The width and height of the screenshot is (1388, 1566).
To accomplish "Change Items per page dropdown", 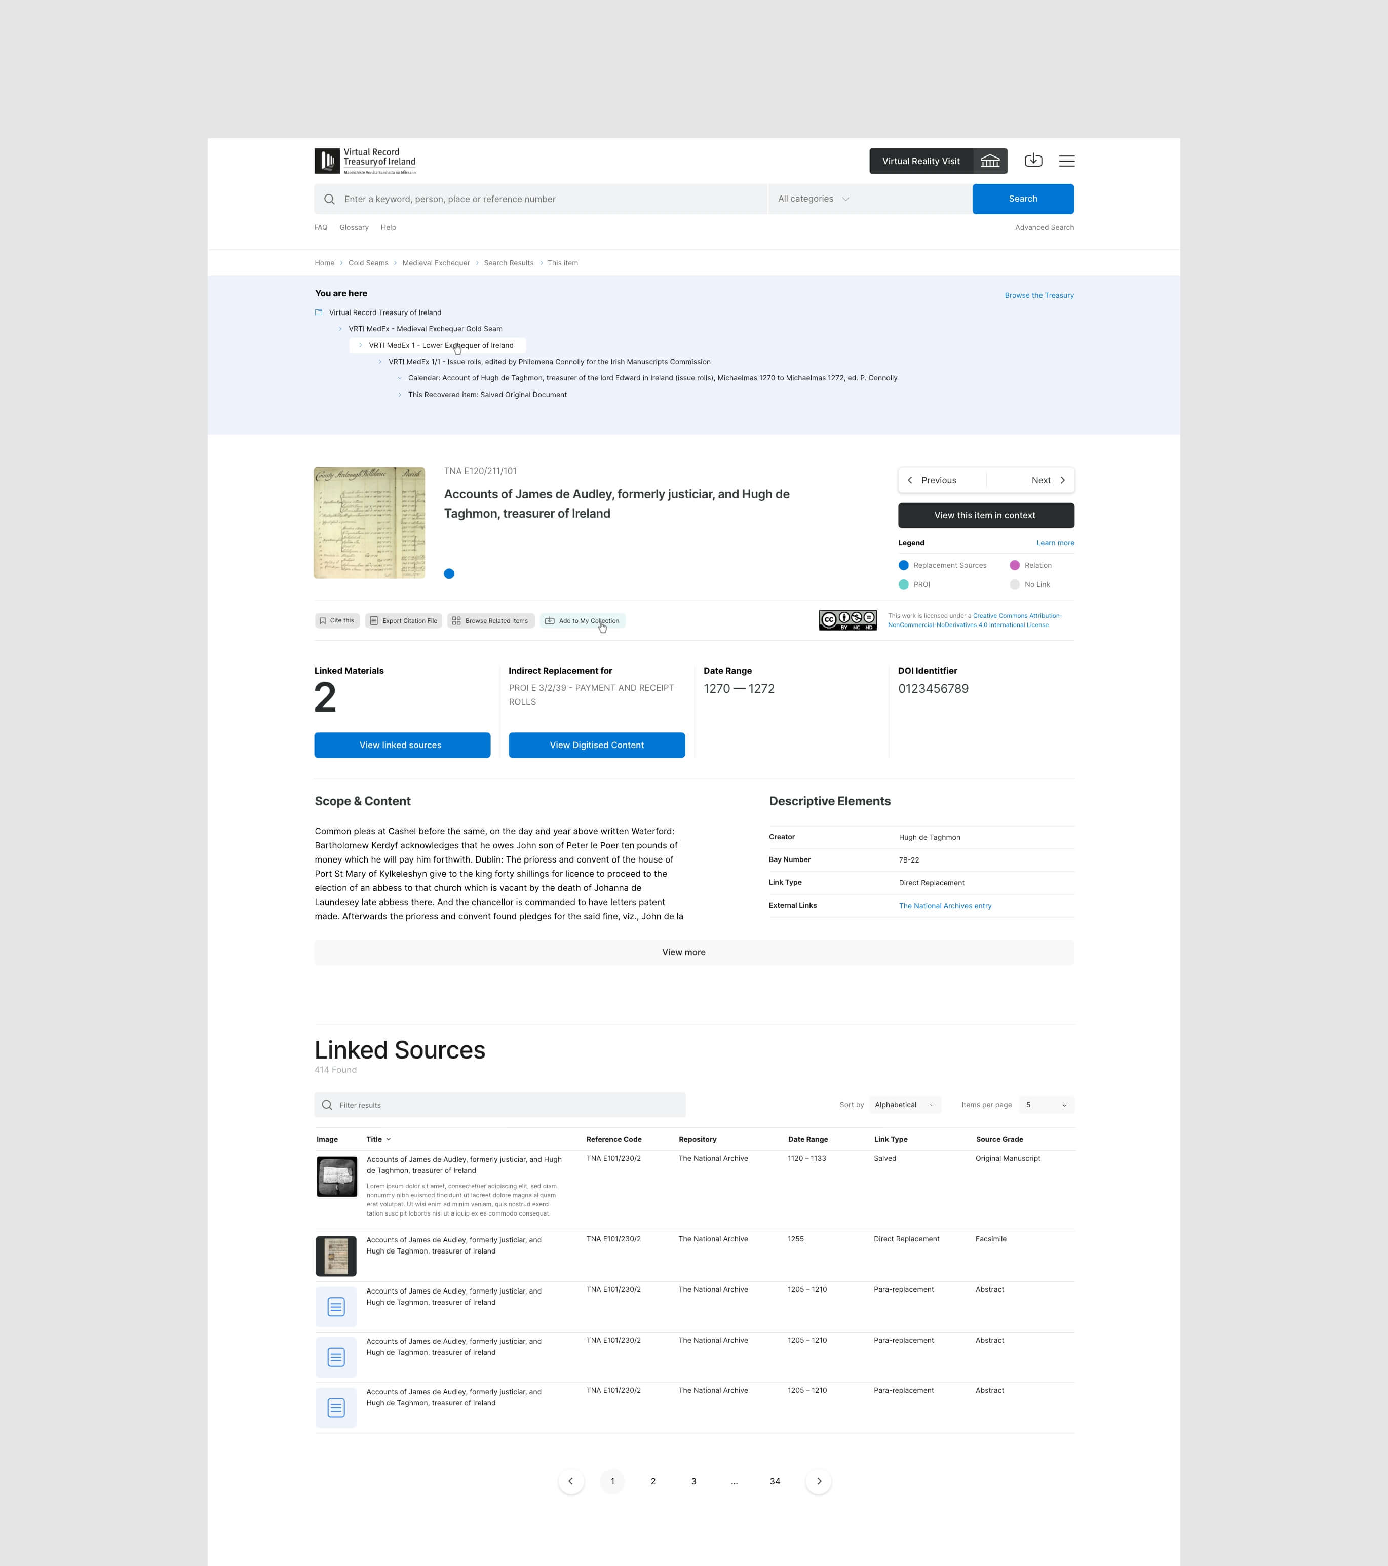I will [1046, 1105].
